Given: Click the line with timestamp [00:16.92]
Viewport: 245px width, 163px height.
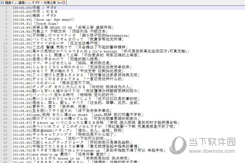Looking at the screenshot, I should click(61, 31).
